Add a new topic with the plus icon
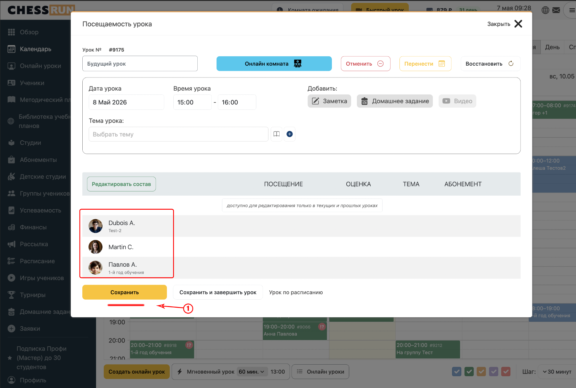 (290, 134)
